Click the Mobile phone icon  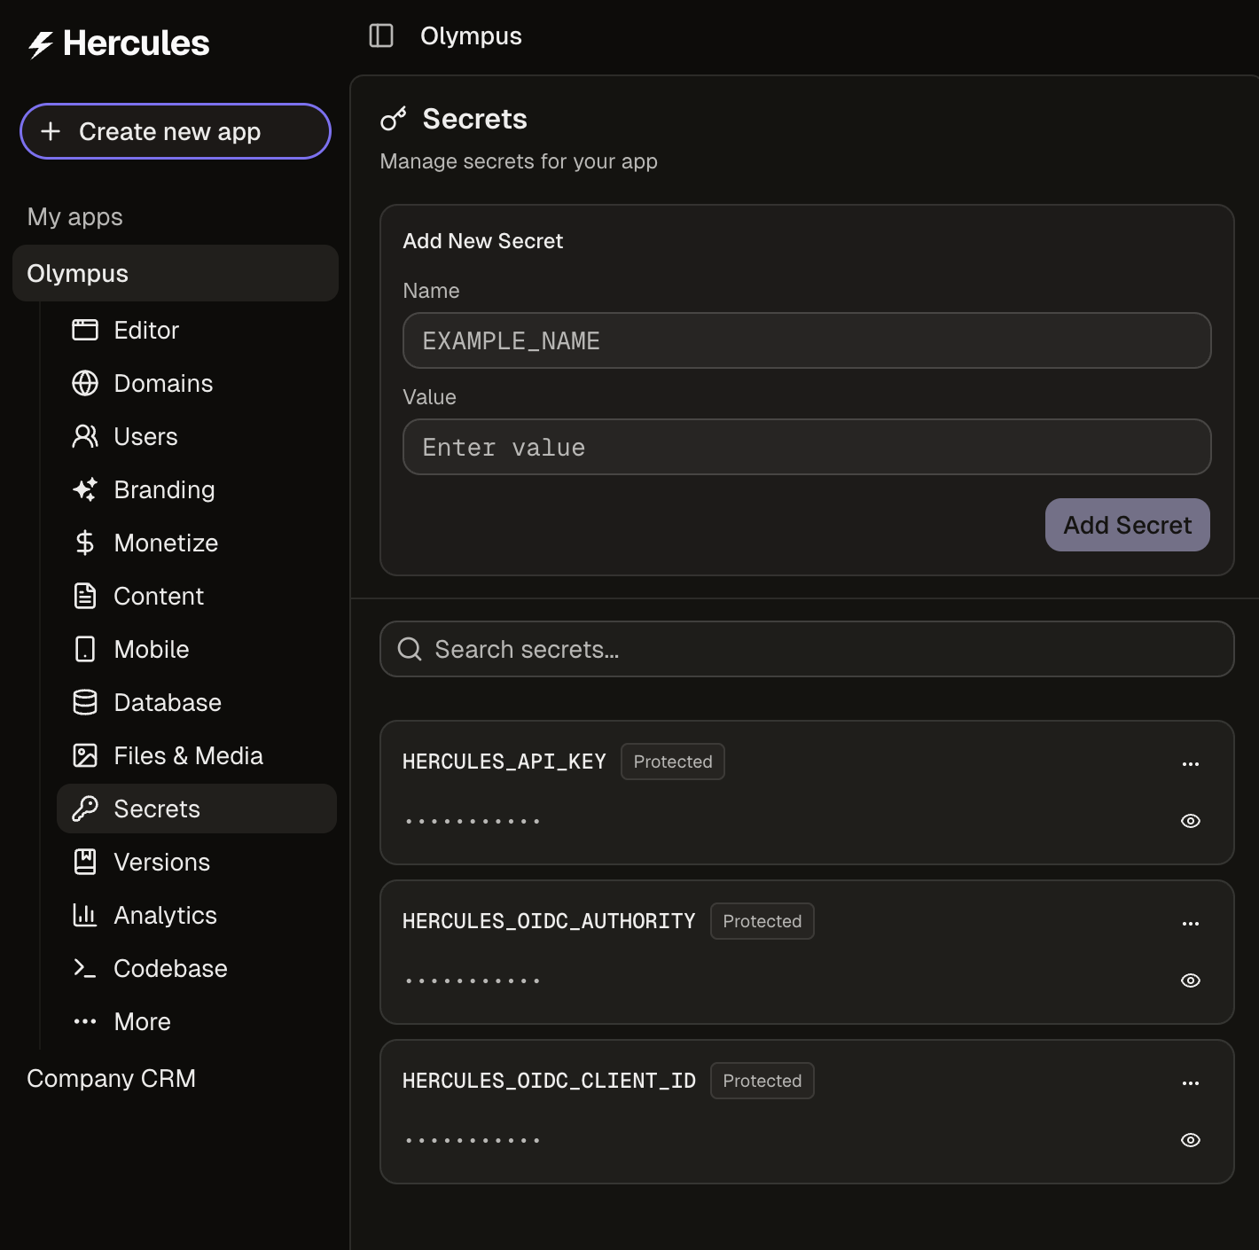click(x=85, y=649)
